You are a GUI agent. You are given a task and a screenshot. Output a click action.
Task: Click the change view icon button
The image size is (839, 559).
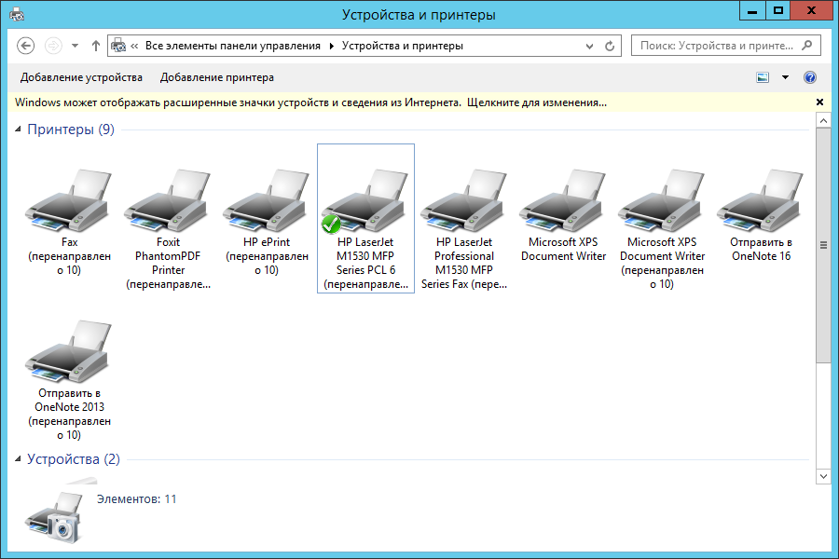763,77
